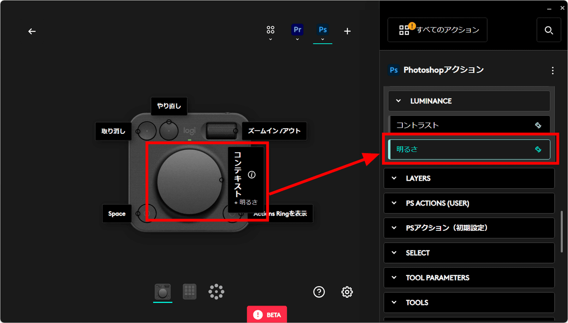Open the search magnifier icon
The height and width of the screenshot is (323, 568).
[549, 30]
